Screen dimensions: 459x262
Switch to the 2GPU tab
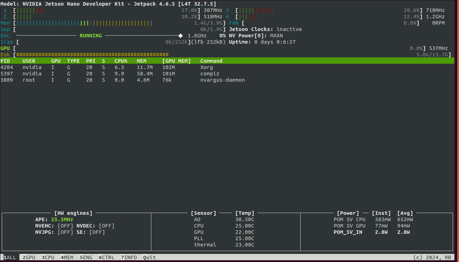click(x=29, y=257)
